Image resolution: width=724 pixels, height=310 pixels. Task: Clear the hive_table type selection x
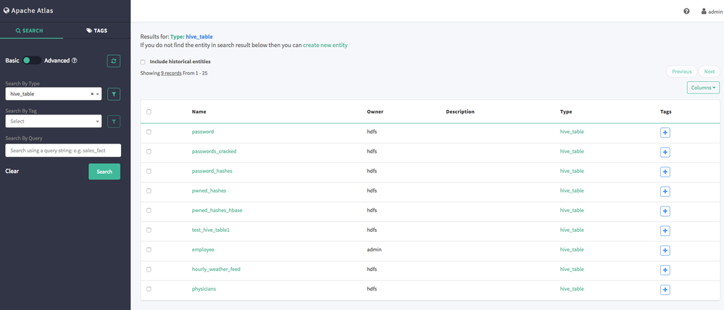[92, 94]
